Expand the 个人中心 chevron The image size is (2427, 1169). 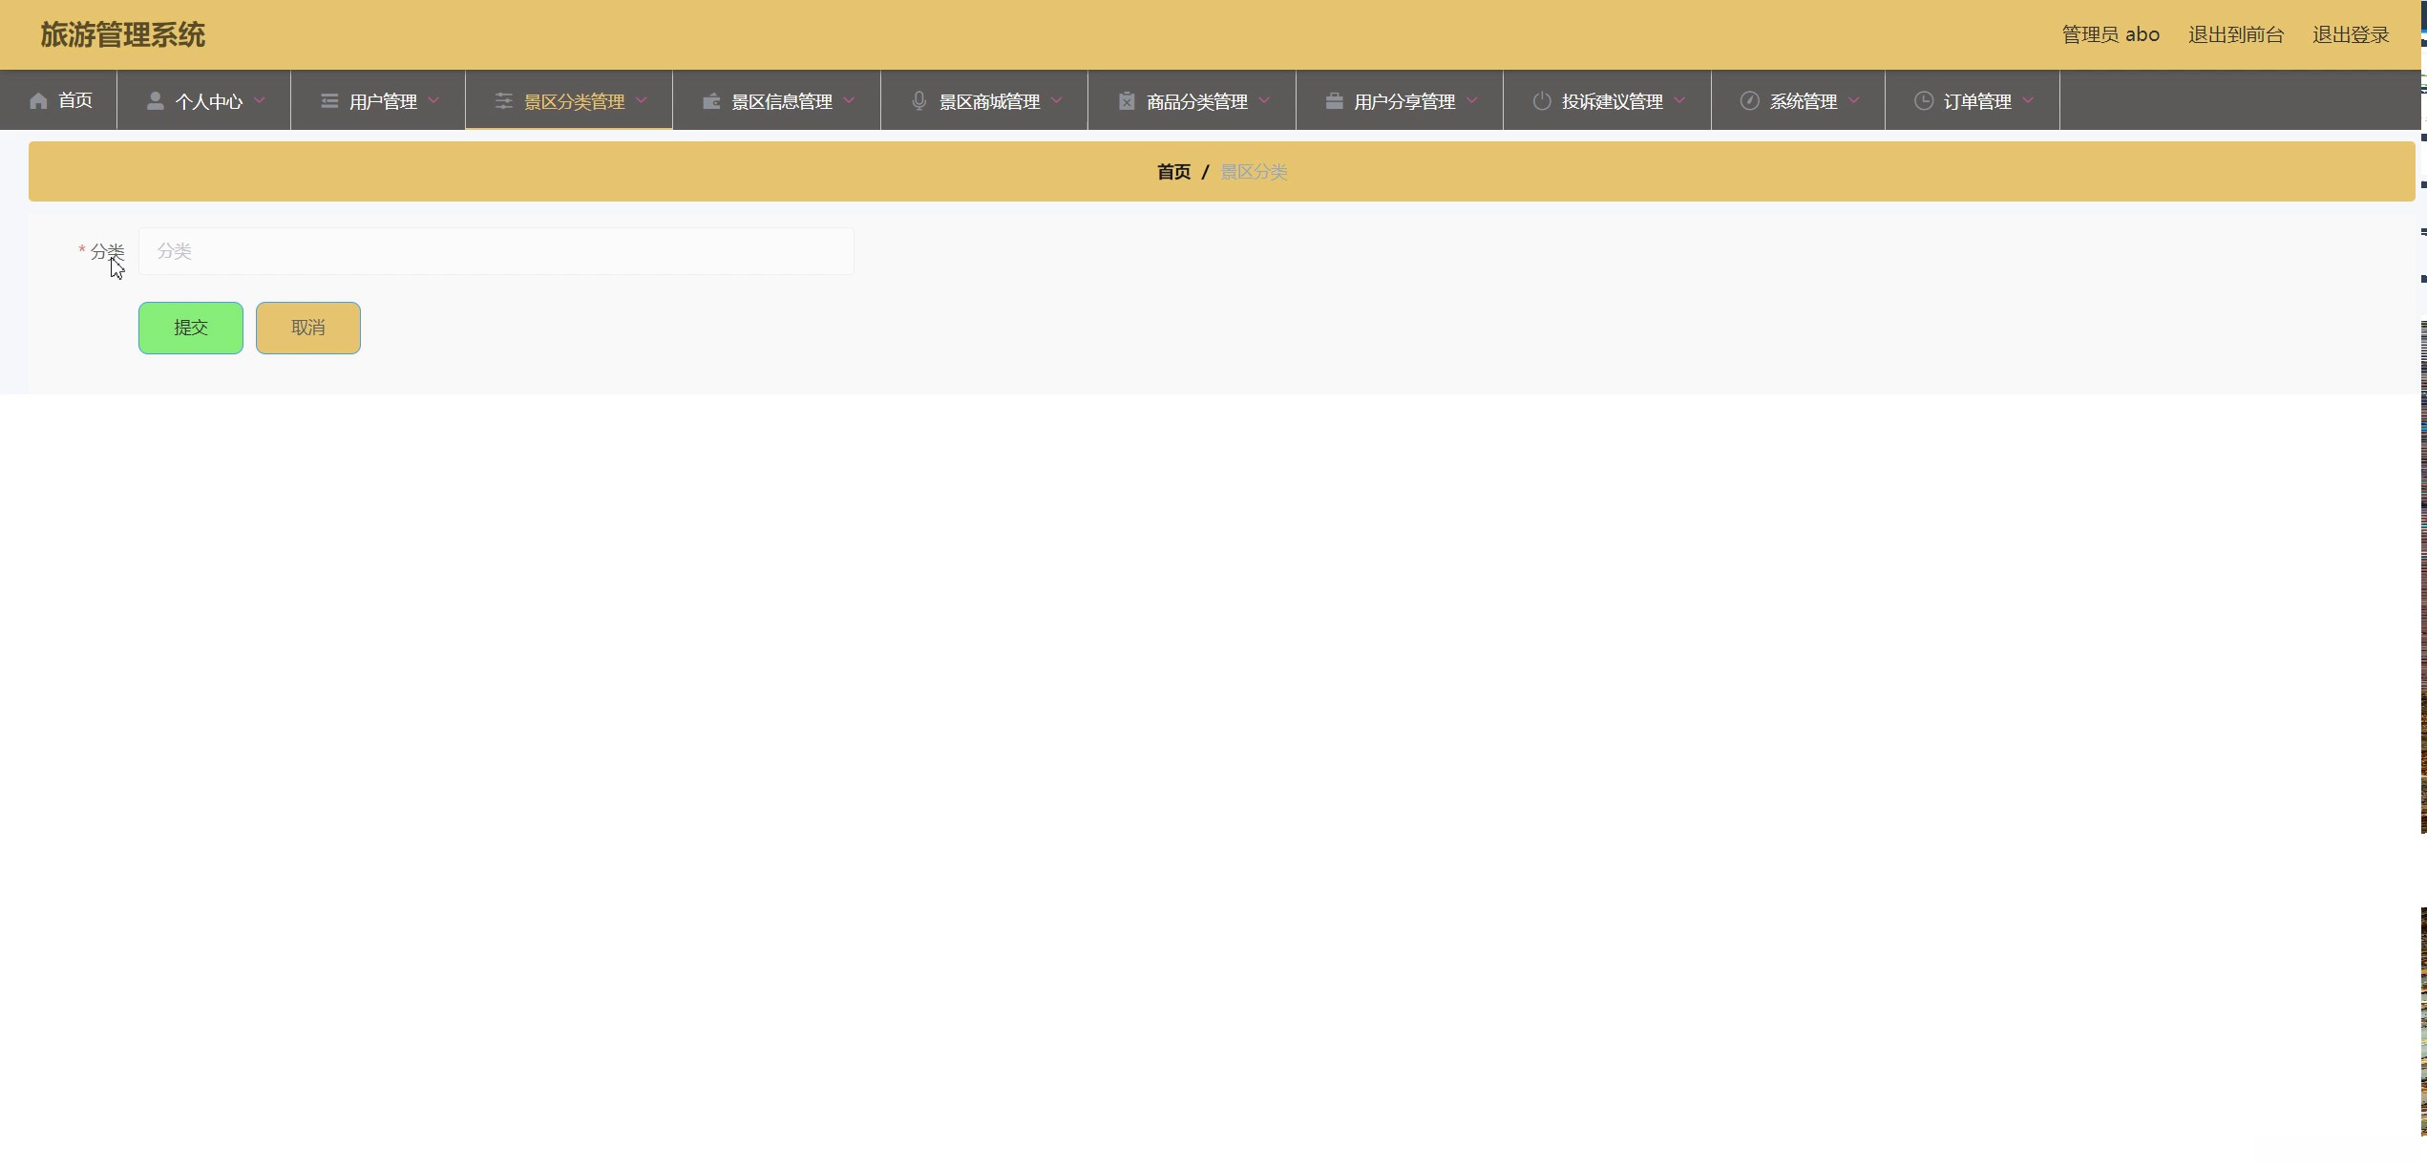click(x=260, y=100)
